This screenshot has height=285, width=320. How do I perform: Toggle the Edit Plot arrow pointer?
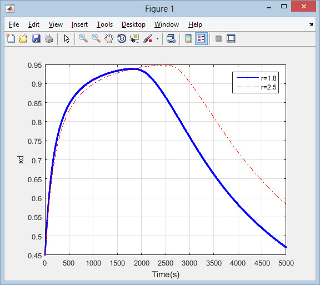[67, 38]
